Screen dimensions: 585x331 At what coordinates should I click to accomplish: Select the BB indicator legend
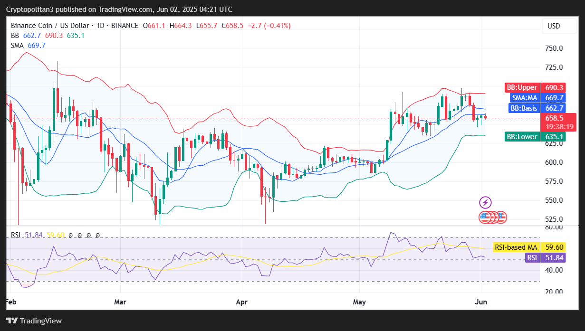[48, 36]
